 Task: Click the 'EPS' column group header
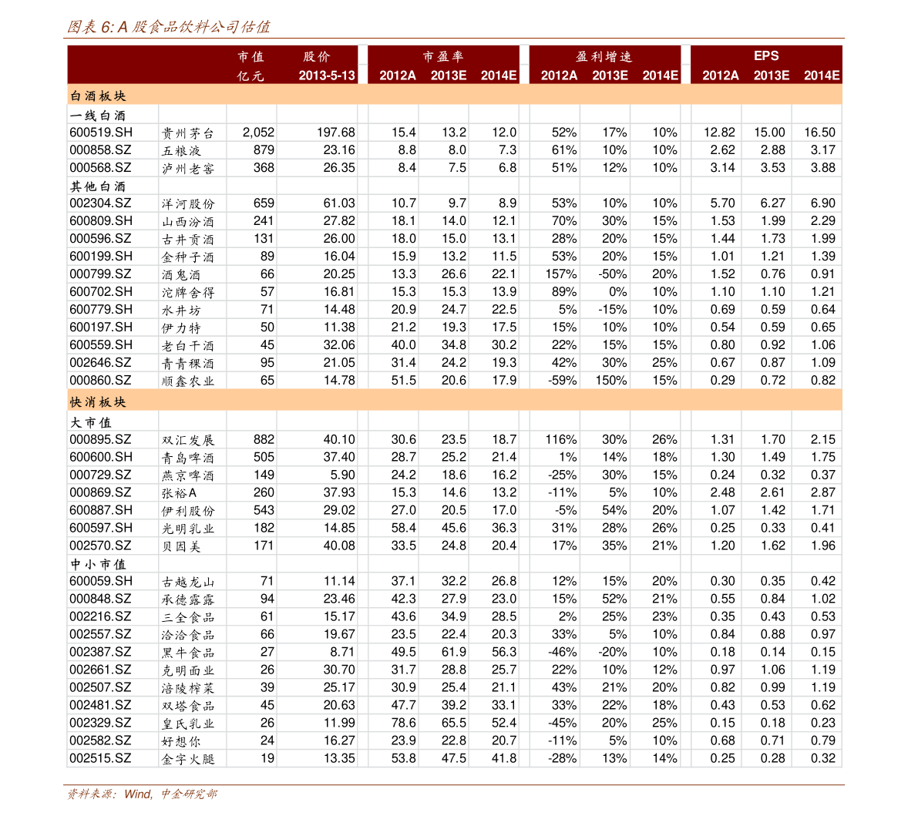pos(766,55)
